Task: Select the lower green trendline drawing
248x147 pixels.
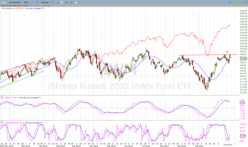Action: pos(21,80)
